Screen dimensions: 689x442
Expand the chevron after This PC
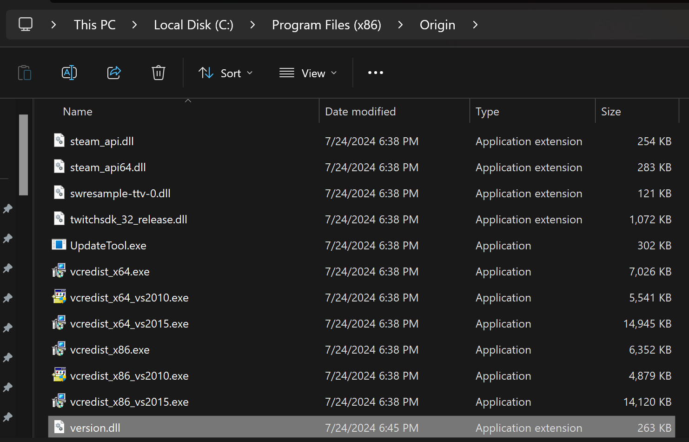134,25
